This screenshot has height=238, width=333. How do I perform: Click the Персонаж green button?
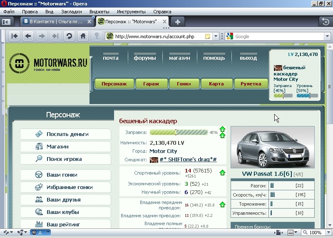114,84
